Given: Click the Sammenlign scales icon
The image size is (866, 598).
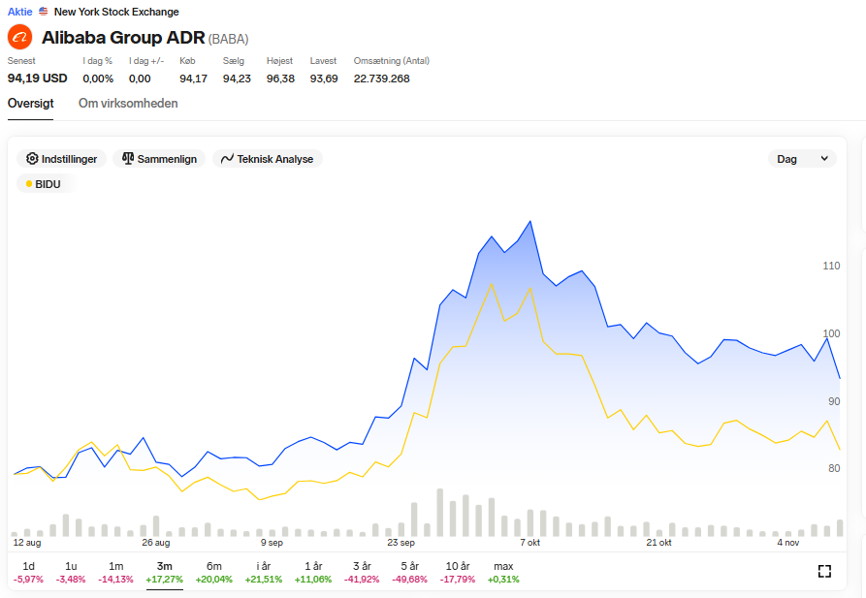Looking at the screenshot, I should (128, 159).
